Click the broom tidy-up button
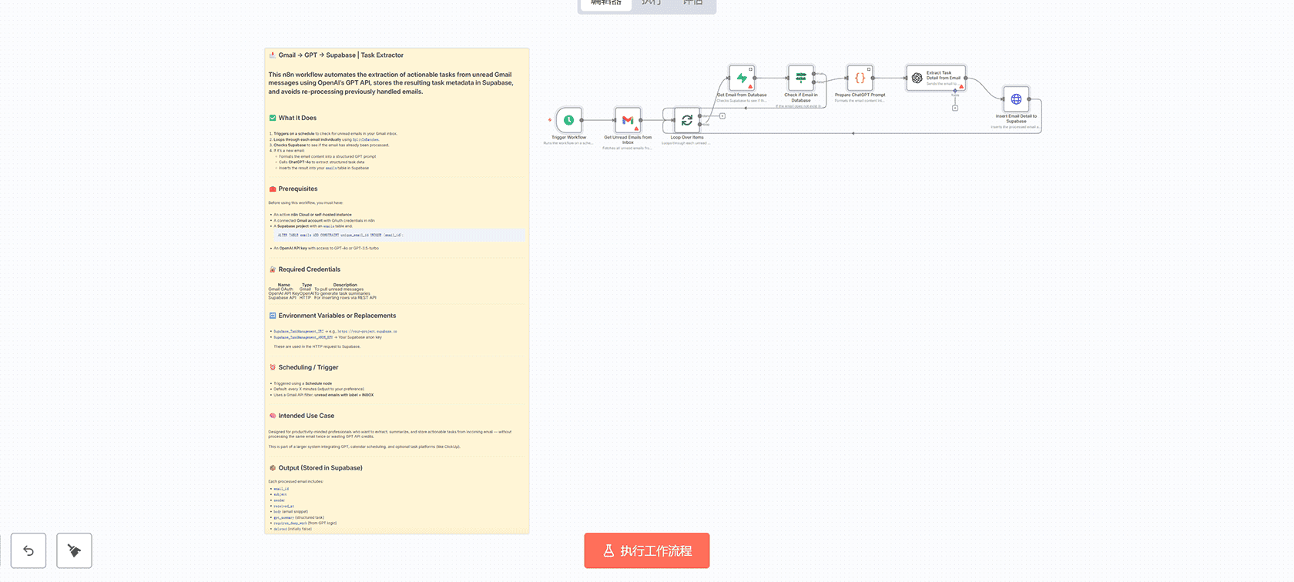 [74, 550]
